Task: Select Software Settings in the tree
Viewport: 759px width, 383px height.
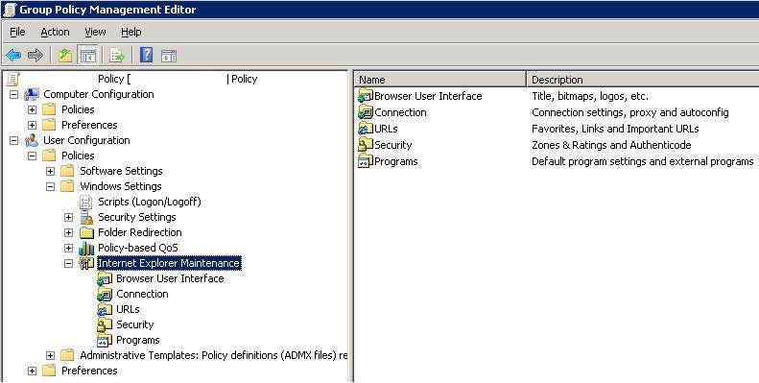Action: pyautogui.click(x=121, y=171)
